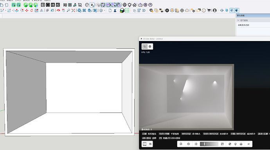Image resolution: width=270 pixels, height=150 pixels.
Task: Collapse the panel section under default tray
Action: click(238, 20)
